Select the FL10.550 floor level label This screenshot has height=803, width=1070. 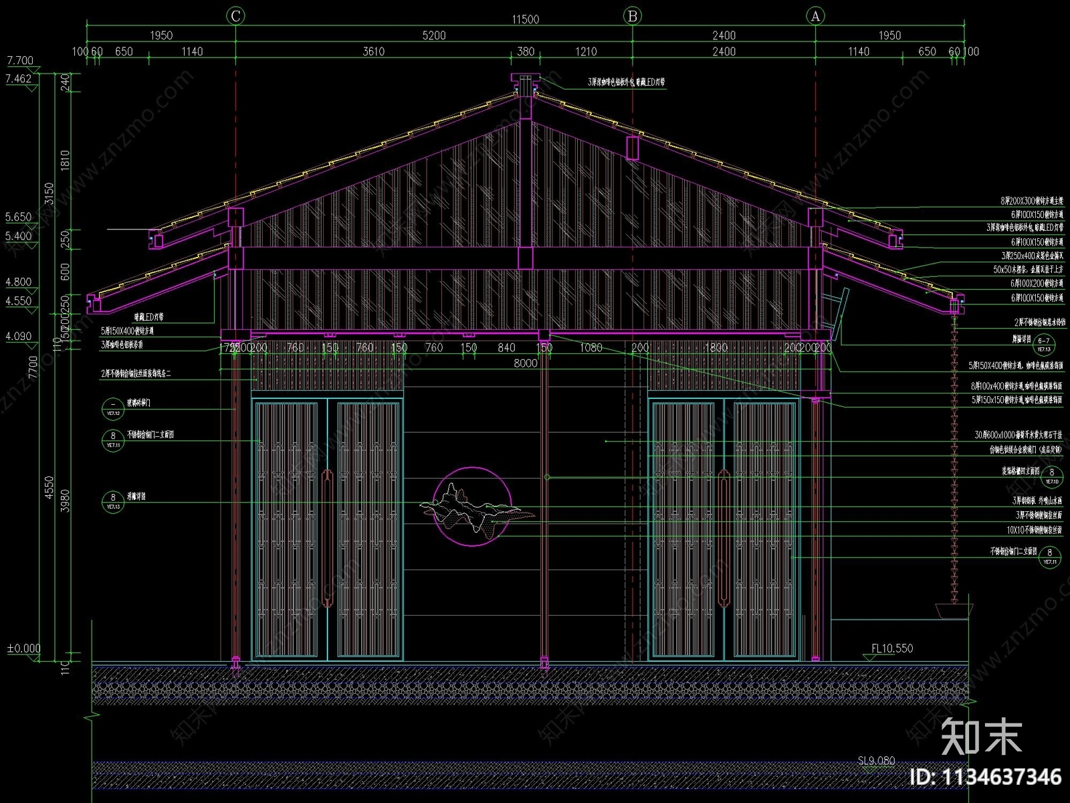(x=892, y=648)
